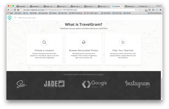Open the Colors bookmark folder
The image size is (169, 109).
tap(18, 13)
